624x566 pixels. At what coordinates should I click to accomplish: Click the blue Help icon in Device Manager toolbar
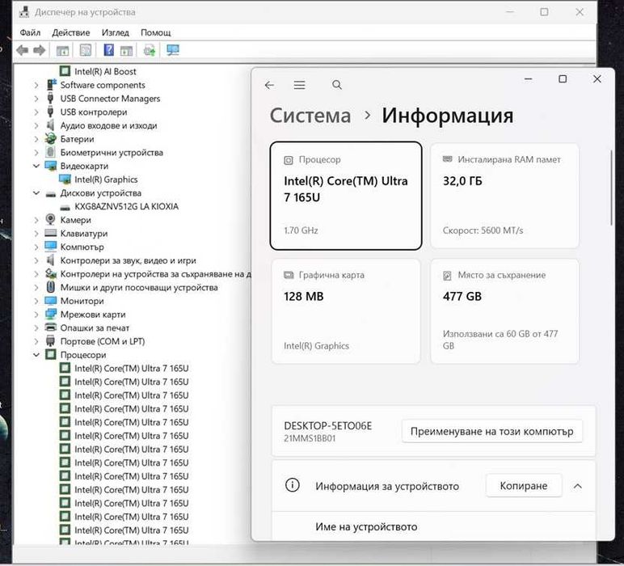pos(108,50)
